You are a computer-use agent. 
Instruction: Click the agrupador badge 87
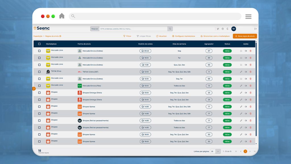pyautogui.click(x=209, y=51)
